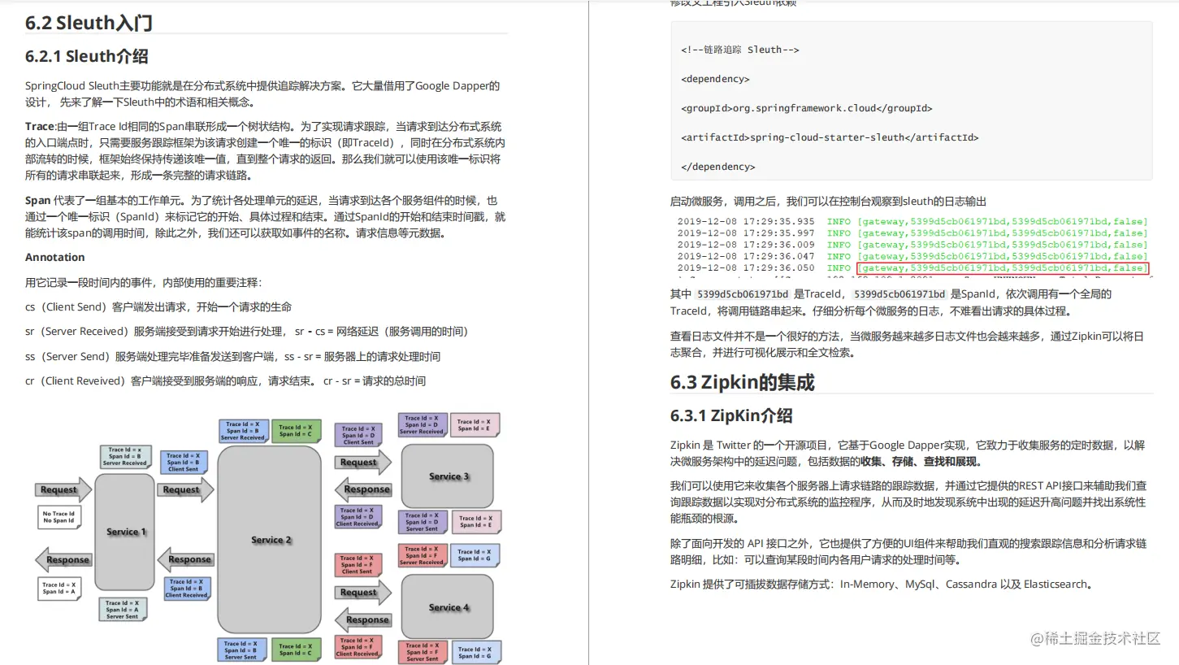Click the paragraph starting "Zipkin 是 Twitter 的一个开源项目"

coord(908,454)
